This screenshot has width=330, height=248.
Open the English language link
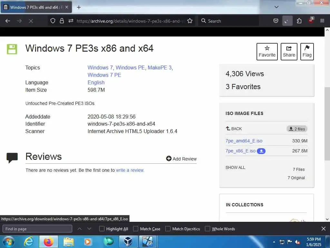[x=96, y=82]
